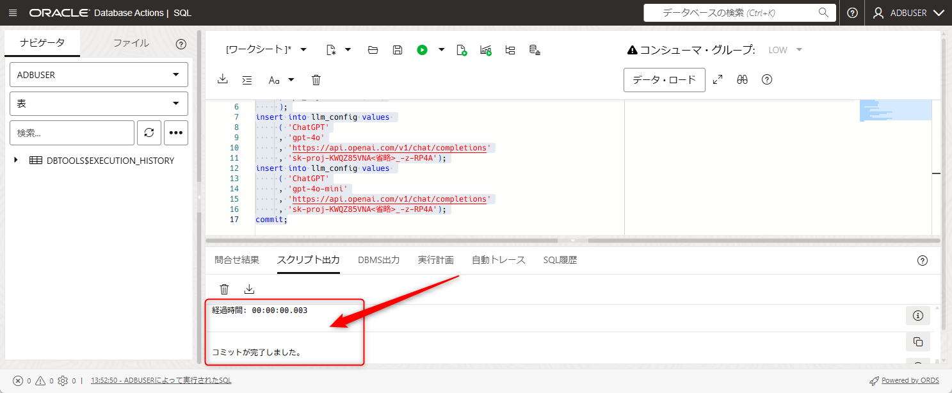Open the hamburger navigation menu
Image resolution: width=952 pixels, height=393 pixels.
tap(13, 13)
